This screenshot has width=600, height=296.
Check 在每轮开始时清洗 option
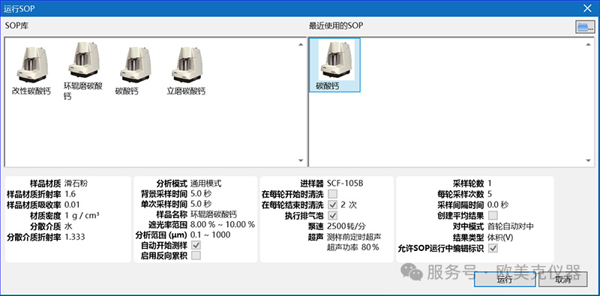[332, 193]
